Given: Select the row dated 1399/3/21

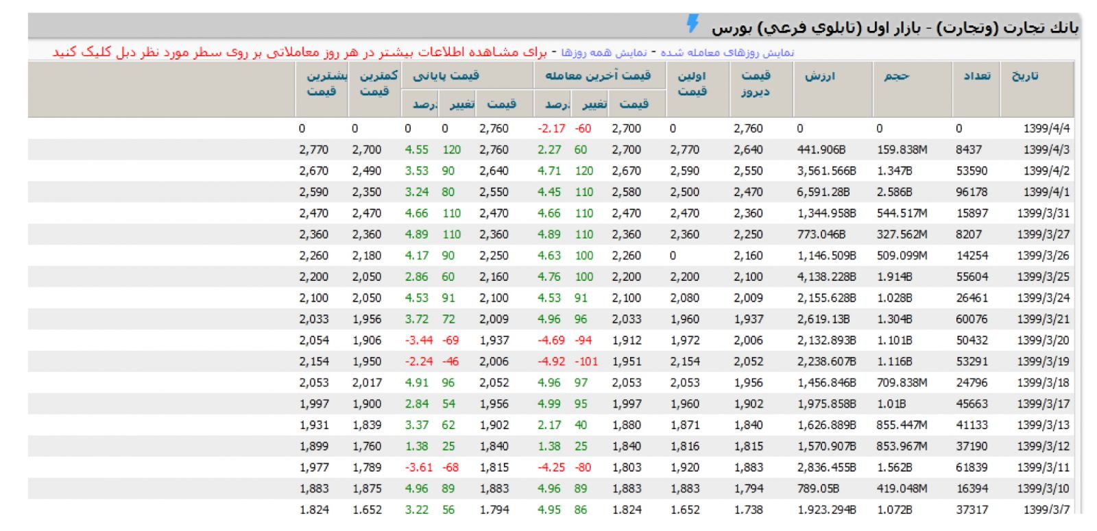Looking at the screenshot, I should point(551,319).
